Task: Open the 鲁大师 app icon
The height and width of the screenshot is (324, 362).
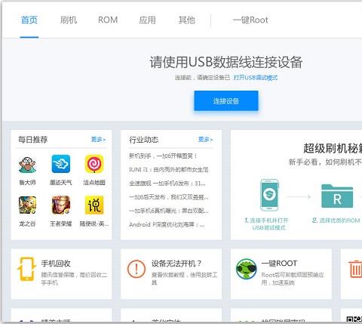Action: tap(27, 165)
